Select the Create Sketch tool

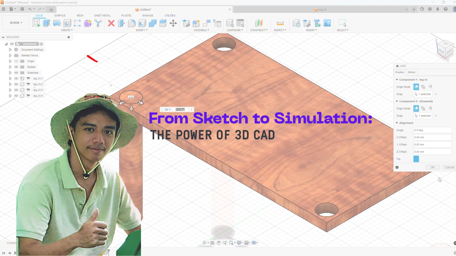(37, 23)
